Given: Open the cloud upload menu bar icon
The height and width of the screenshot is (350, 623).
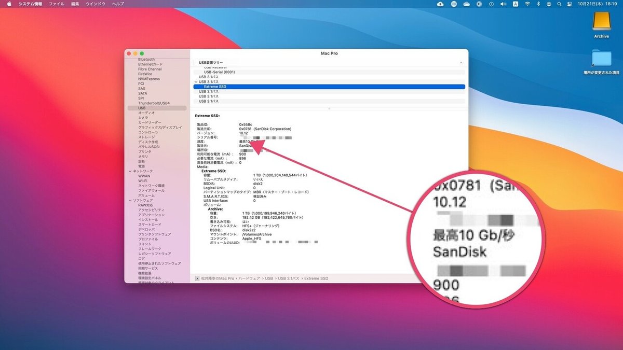Looking at the screenshot, I should click(x=440, y=4).
